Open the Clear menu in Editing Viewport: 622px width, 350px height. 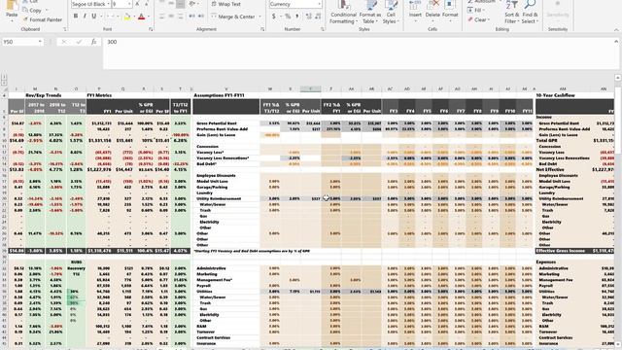click(x=478, y=19)
